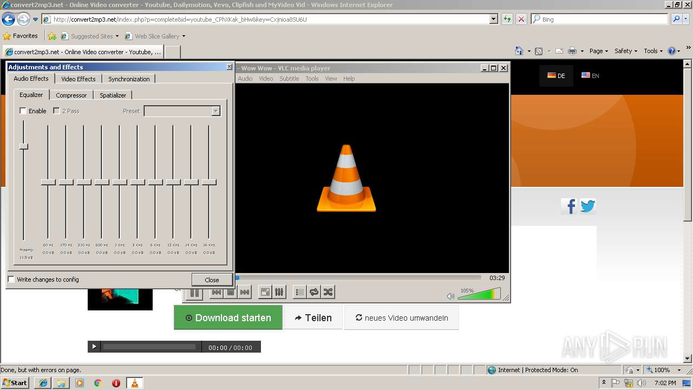The width and height of the screenshot is (693, 390).
Task: Open the Twitter share icon
Action: point(588,206)
